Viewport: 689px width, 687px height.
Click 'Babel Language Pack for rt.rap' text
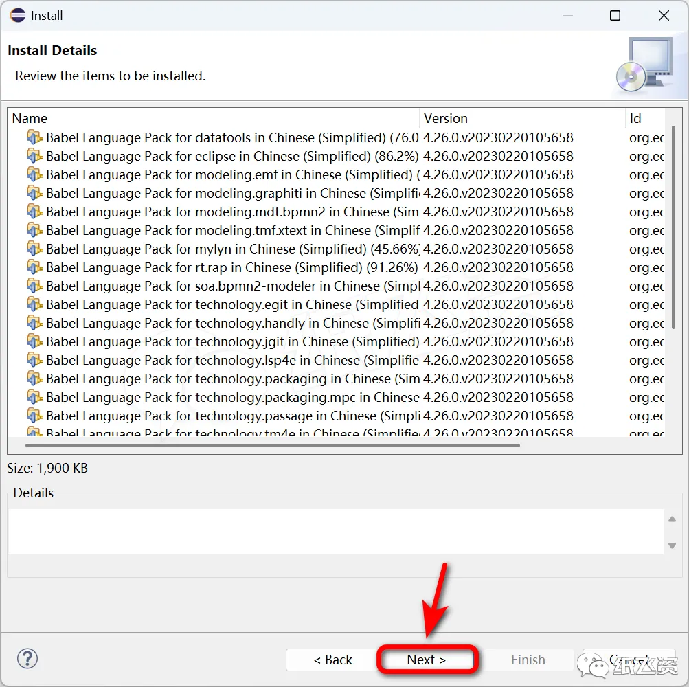[232, 267]
